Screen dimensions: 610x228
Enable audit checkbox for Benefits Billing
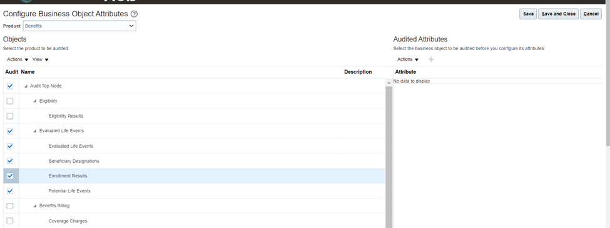[10, 206]
